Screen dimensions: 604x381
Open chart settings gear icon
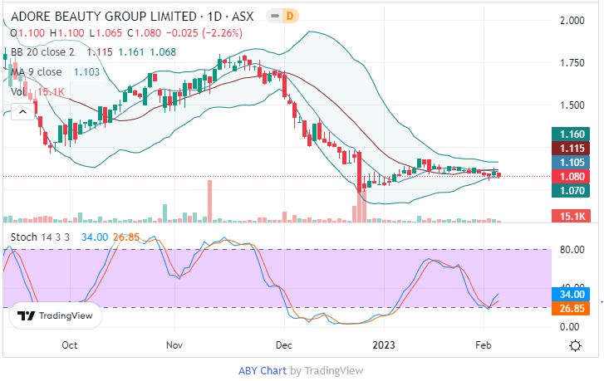click(574, 344)
